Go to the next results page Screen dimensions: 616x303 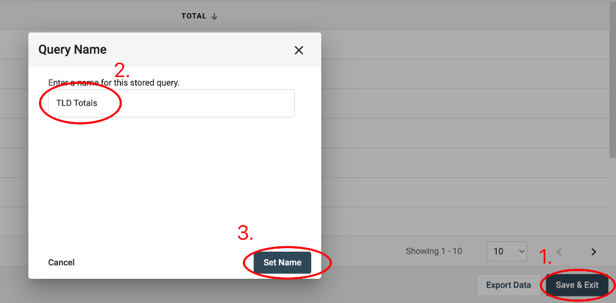594,252
